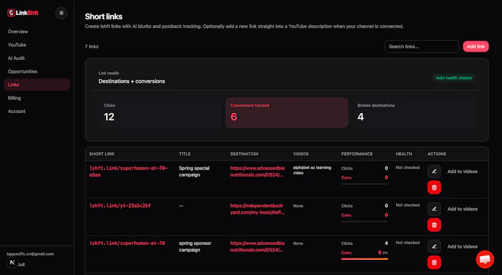Click the 'alphabet az learning video' cell
The image size is (502, 275).
312,170
